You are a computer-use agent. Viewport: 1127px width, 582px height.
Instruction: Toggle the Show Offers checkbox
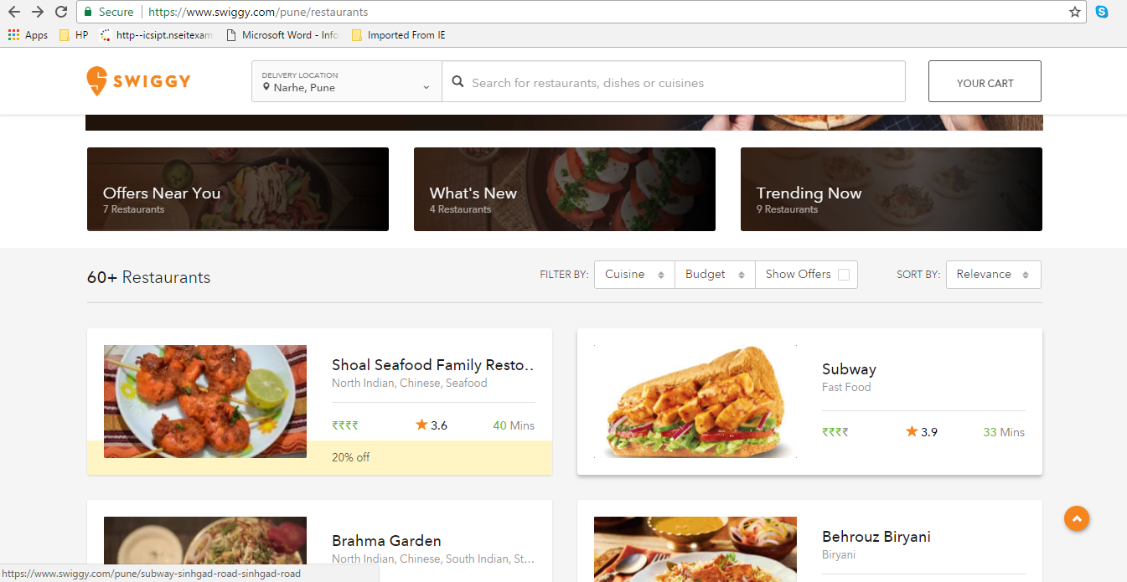[x=844, y=275]
